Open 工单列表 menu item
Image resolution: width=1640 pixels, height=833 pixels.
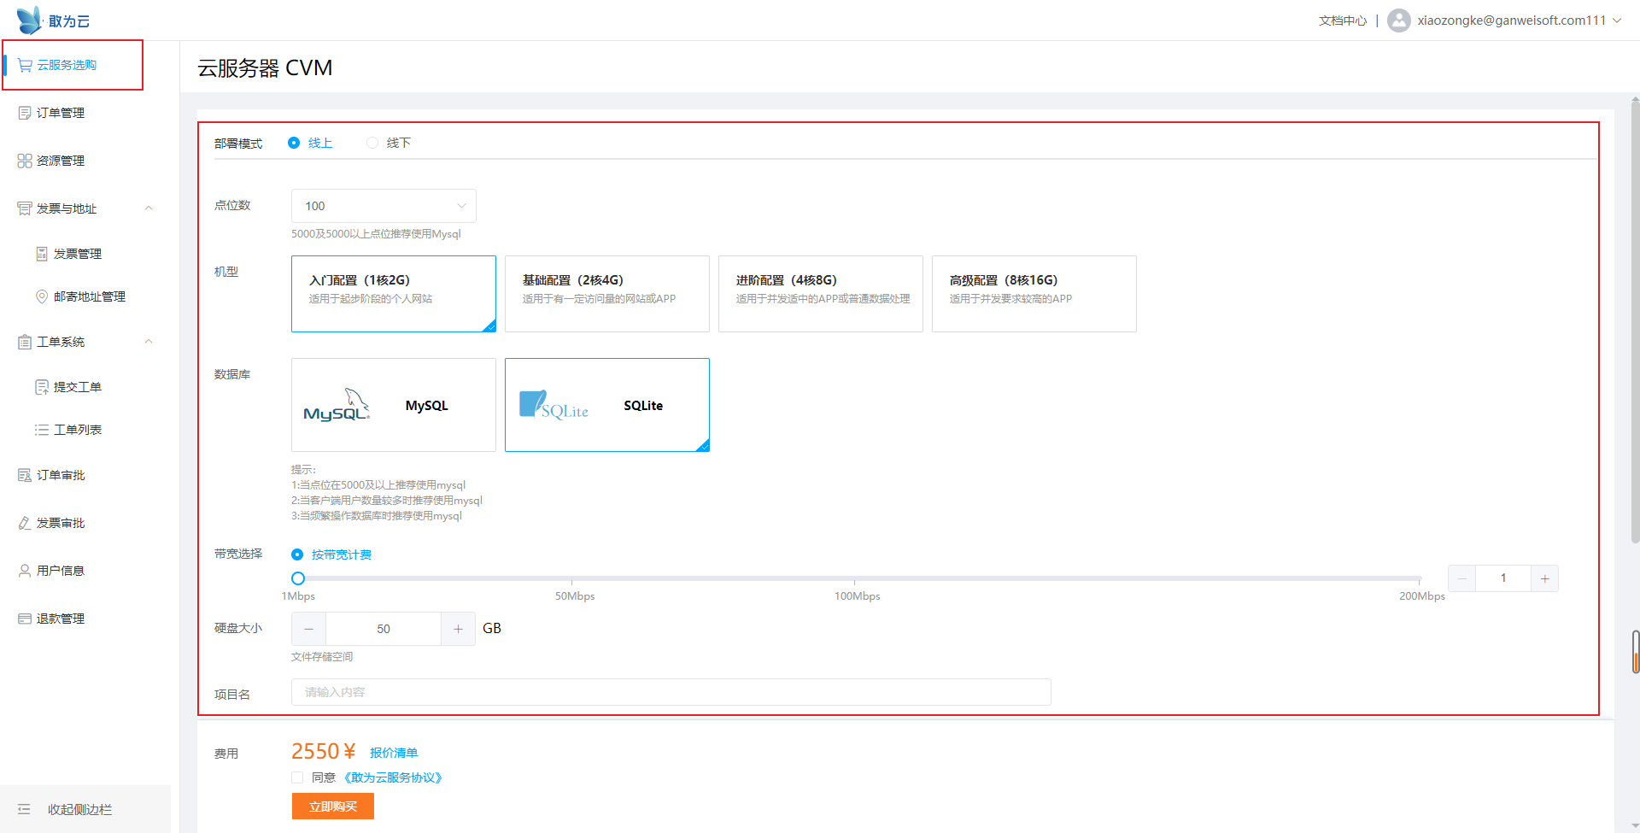tap(78, 430)
